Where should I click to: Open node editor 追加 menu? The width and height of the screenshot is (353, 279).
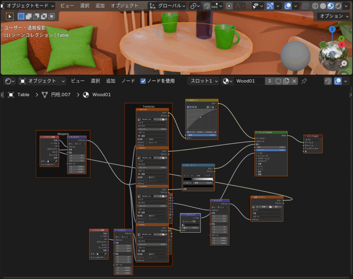(111, 81)
